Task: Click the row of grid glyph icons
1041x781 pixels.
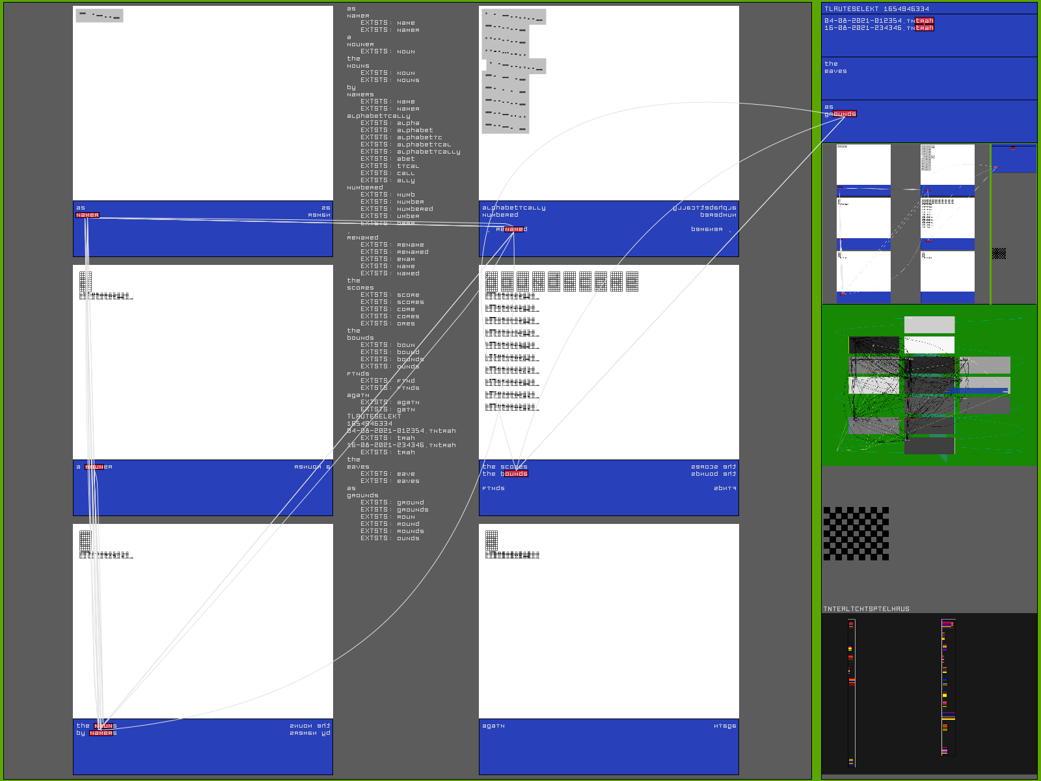Action: click(x=561, y=281)
